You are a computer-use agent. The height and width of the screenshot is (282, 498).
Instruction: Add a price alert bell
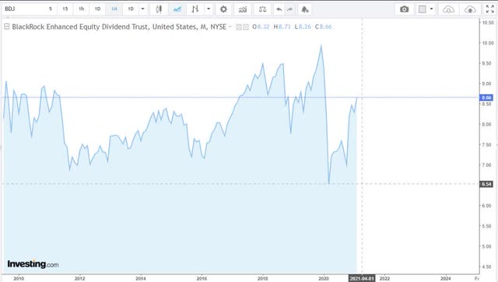(305, 9)
